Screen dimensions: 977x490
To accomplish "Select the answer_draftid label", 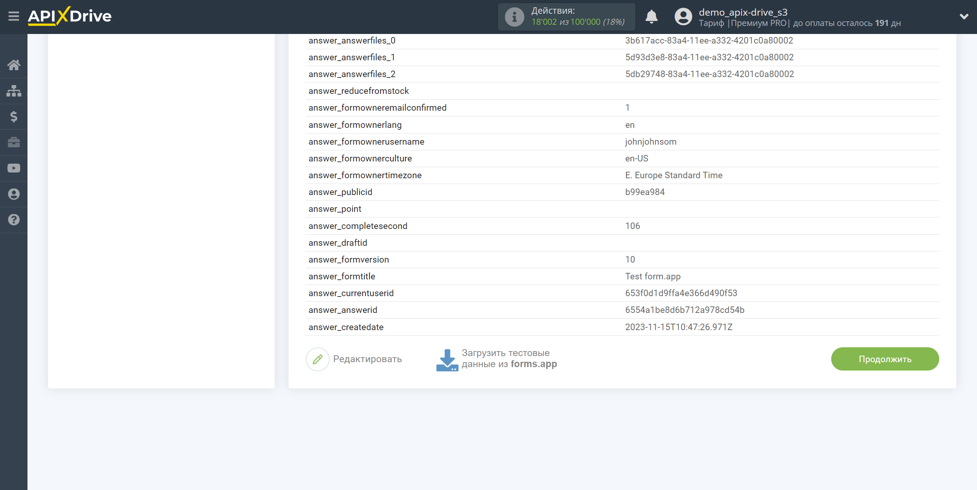I will 338,243.
